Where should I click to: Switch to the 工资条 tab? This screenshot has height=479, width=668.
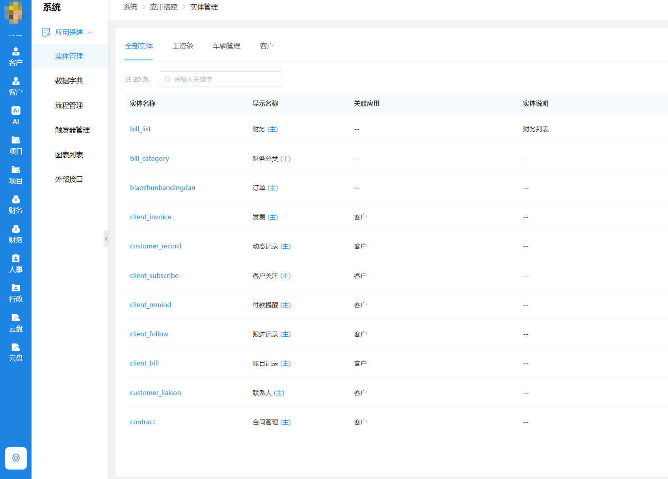pos(183,46)
